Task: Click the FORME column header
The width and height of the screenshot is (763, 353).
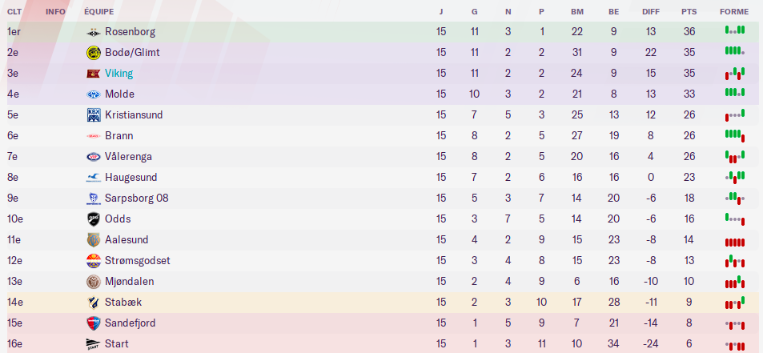Action: pos(734,12)
